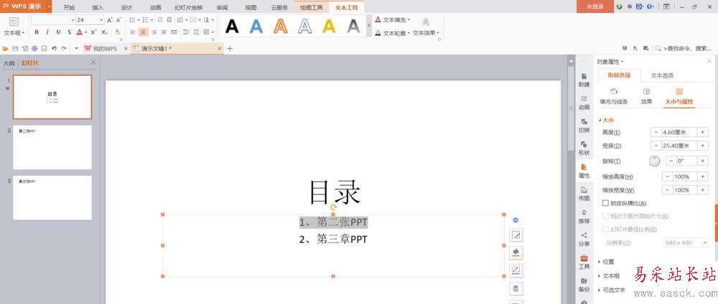Open the 工具 sidebar panel
Viewport: 718px width, 304px height.
tap(584, 262)
